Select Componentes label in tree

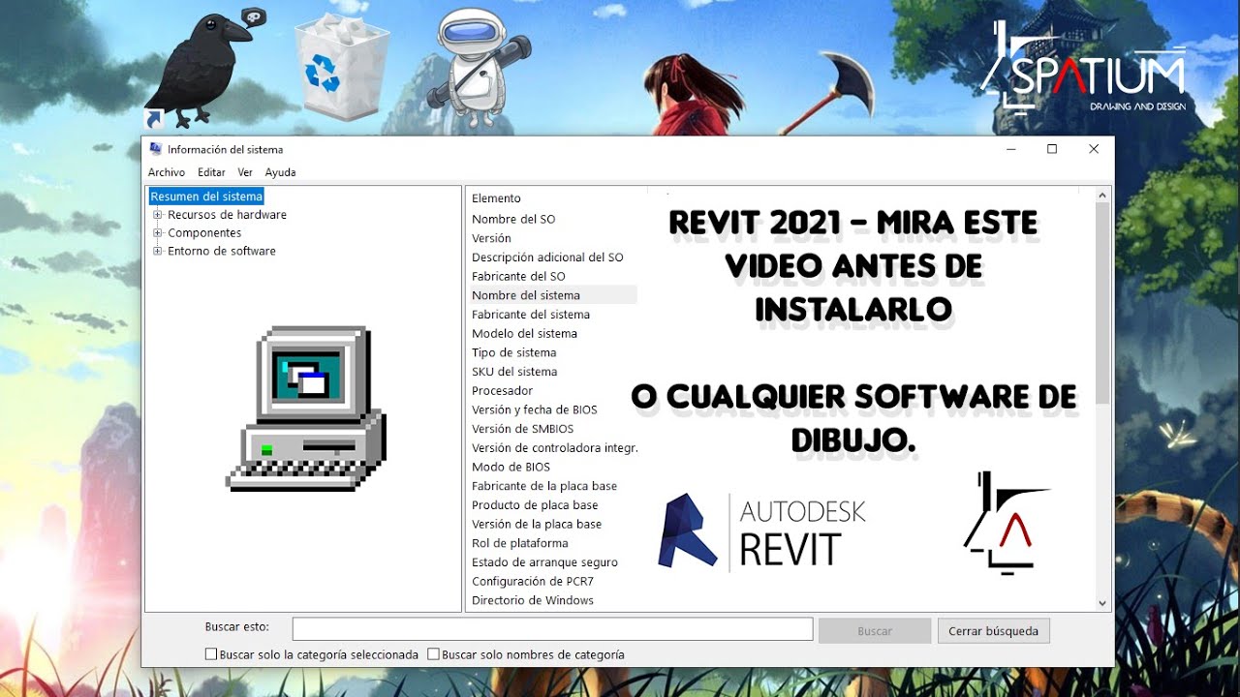pyautogui.click(x=204, y=233)
